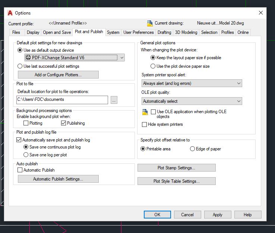Open System printer spool alert dropdown

pyautogui.click(x=192, y=83)
